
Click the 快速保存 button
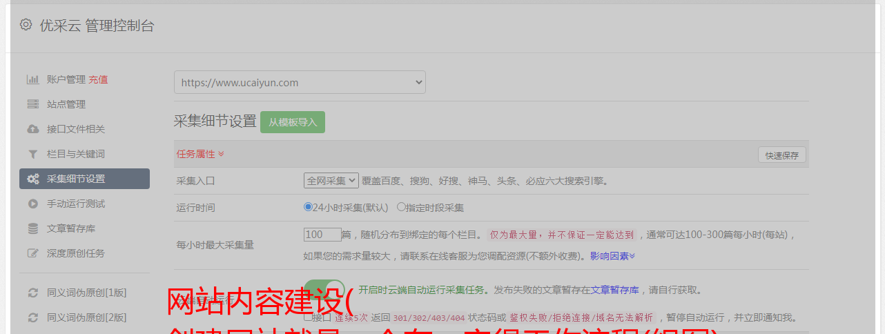[782, 155]
